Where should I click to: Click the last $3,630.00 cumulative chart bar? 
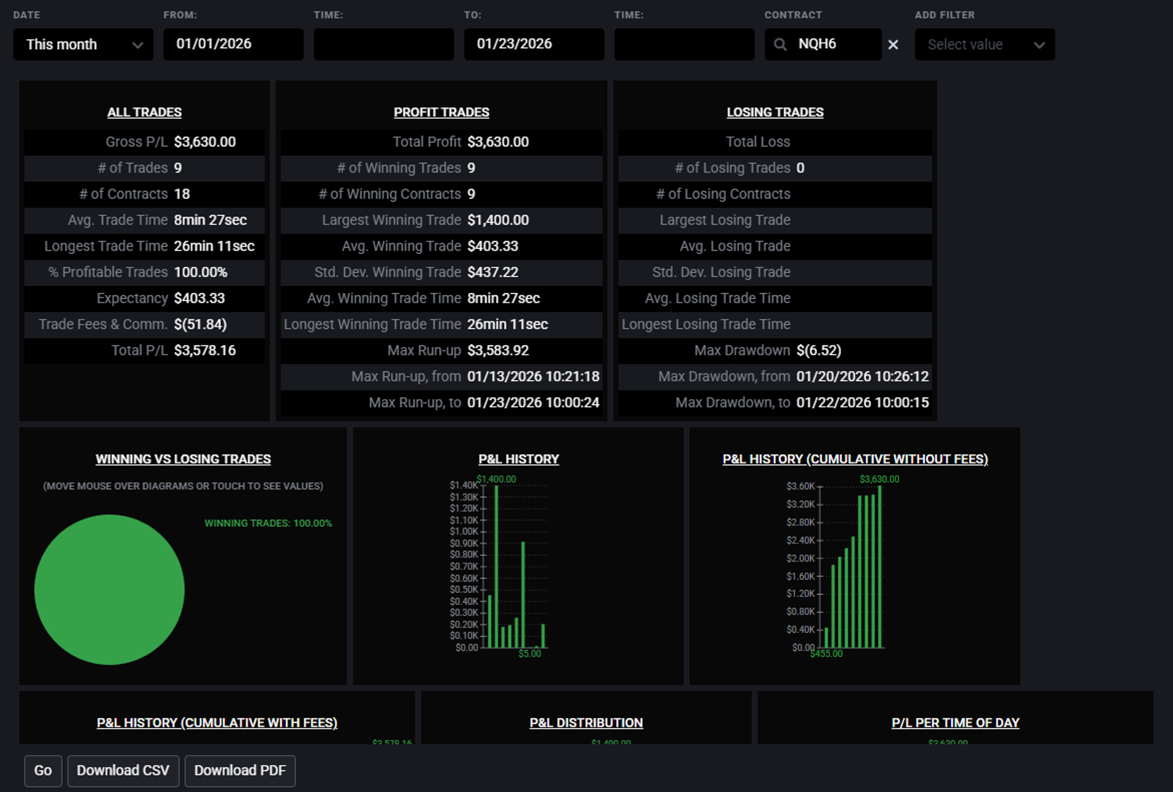879,567
